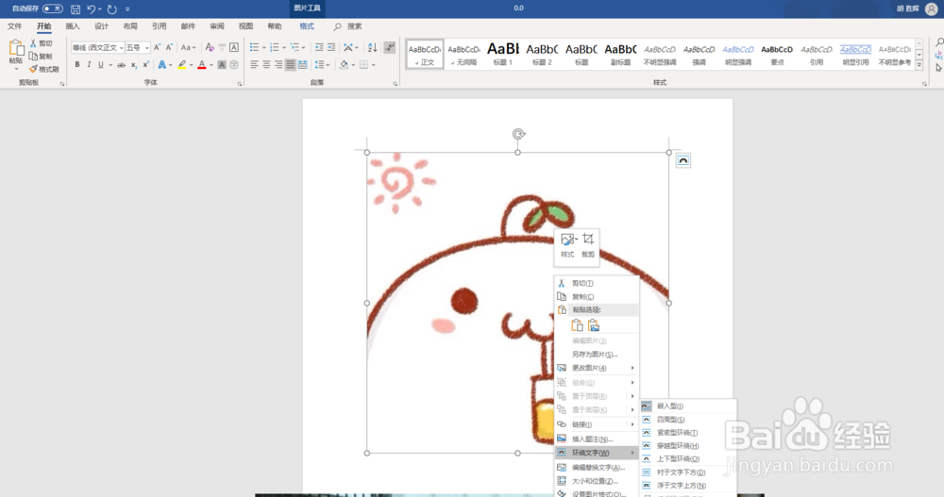Toggle superscript formatting
Image resolution: width=944 pixels, height=497 pixels.
pos(145,64)
